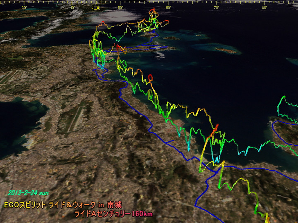Click the 80° compass bearing label
This screenshot has width=298, height=223.
264,7
